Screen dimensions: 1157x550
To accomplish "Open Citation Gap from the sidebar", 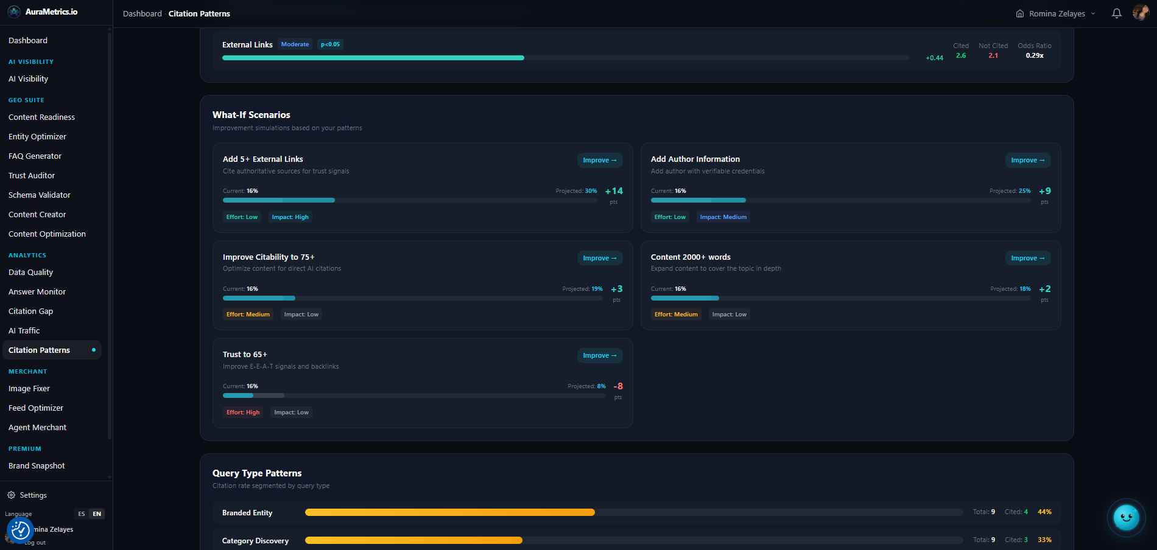I will click(x=30, y=311).
